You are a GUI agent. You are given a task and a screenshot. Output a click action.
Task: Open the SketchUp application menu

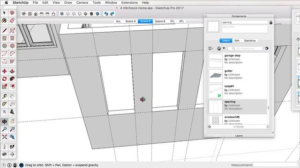[x=21, y=2]
